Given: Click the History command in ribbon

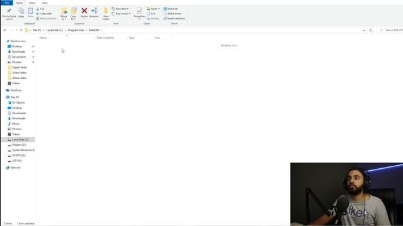Looking at the screenshot, I should [x=153, y=18].
